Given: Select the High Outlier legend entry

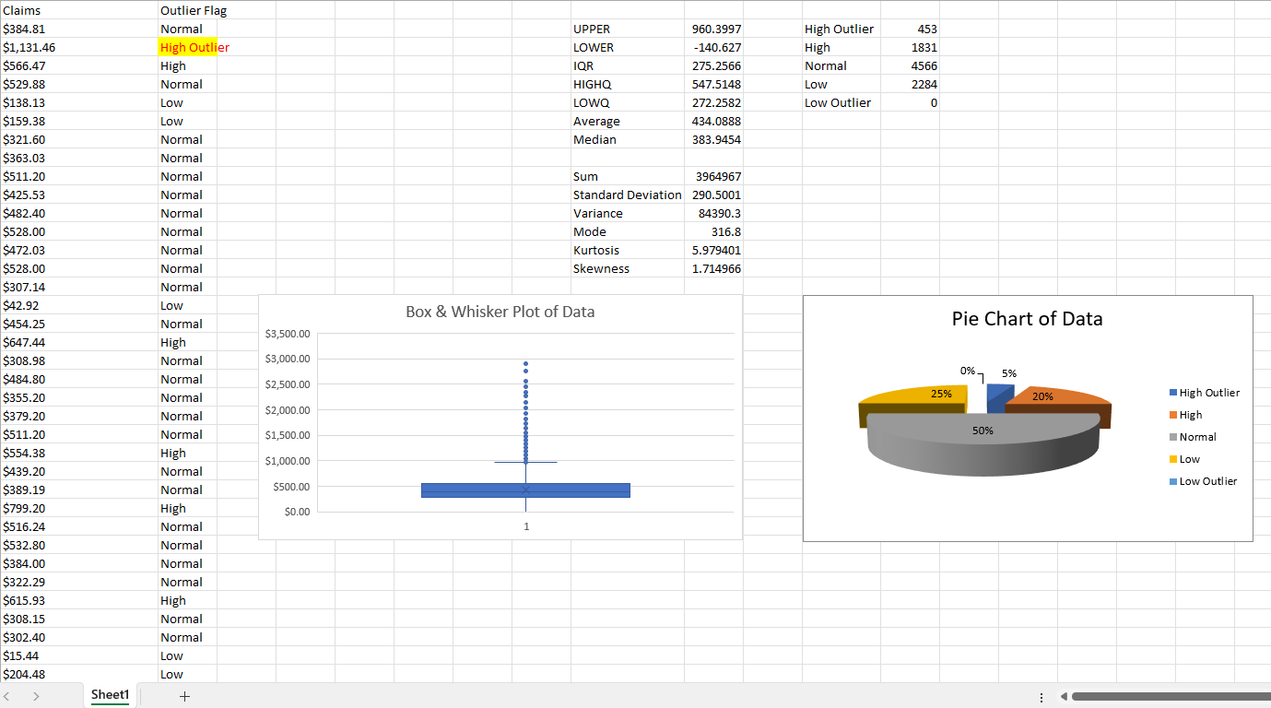Looking at the screenshot, I should tap(1208, 393).
